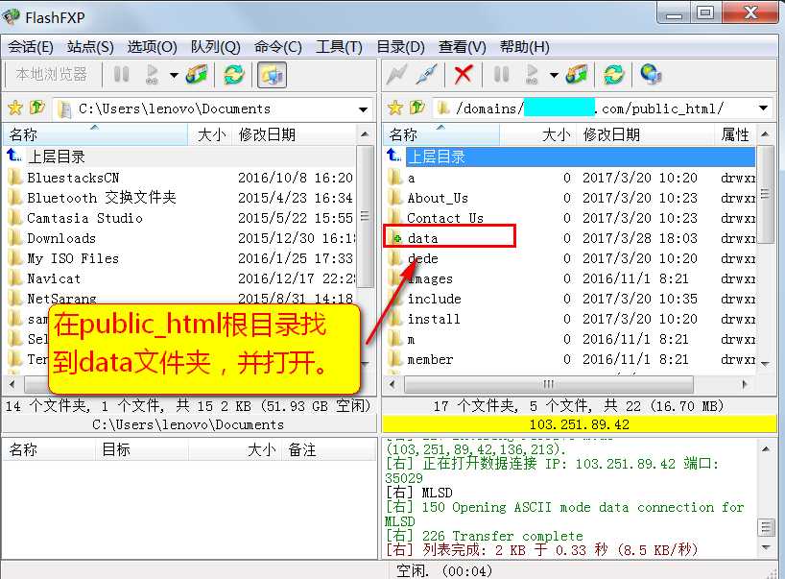Refresh the local file list

pos(233,75)
